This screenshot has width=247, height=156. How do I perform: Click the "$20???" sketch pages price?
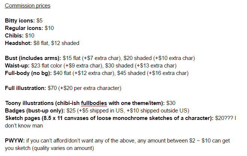click(224, 118)
